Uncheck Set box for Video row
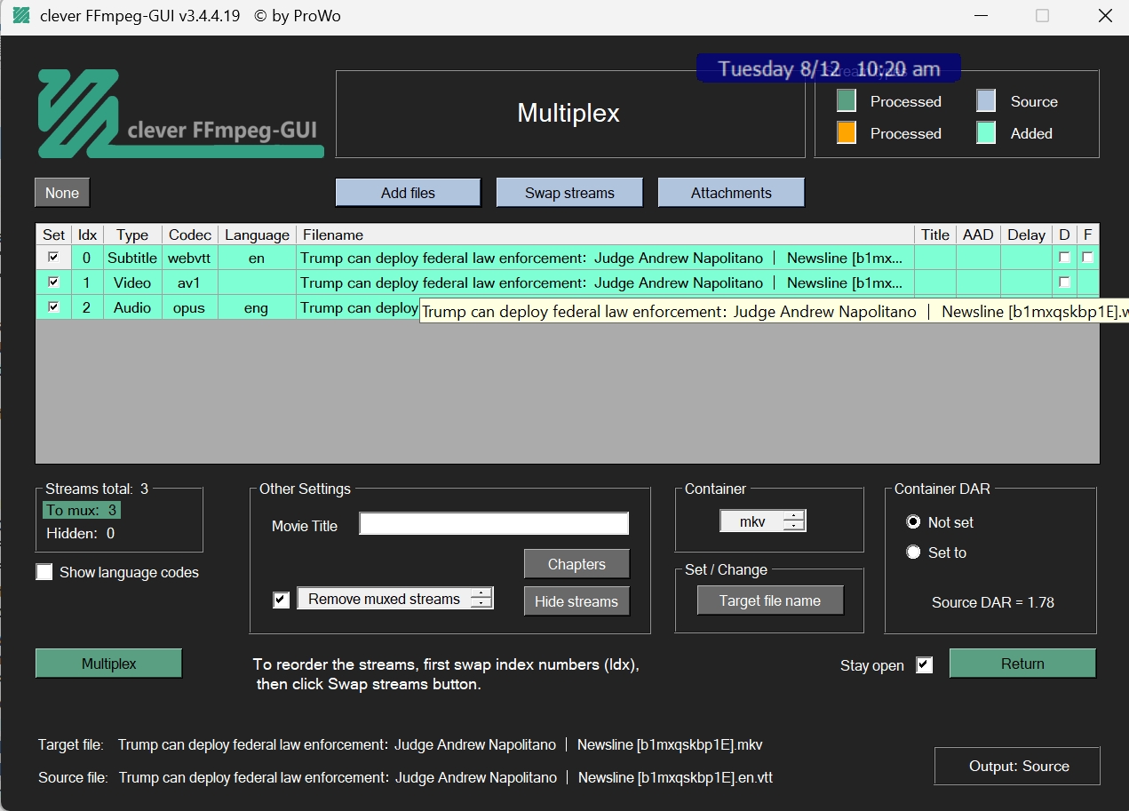 pos(53,282)
